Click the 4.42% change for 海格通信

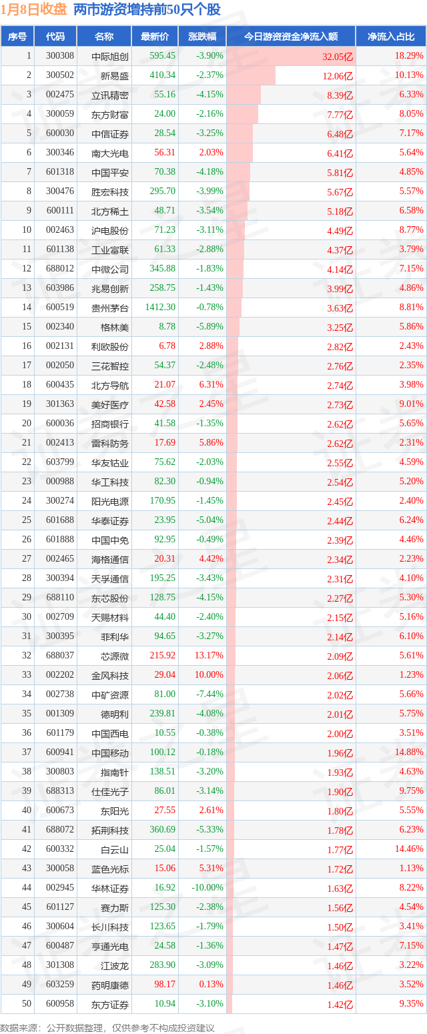coord(211,559)
